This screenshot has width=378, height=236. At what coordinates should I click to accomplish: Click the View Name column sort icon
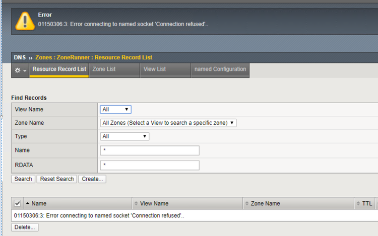[136, 203]
